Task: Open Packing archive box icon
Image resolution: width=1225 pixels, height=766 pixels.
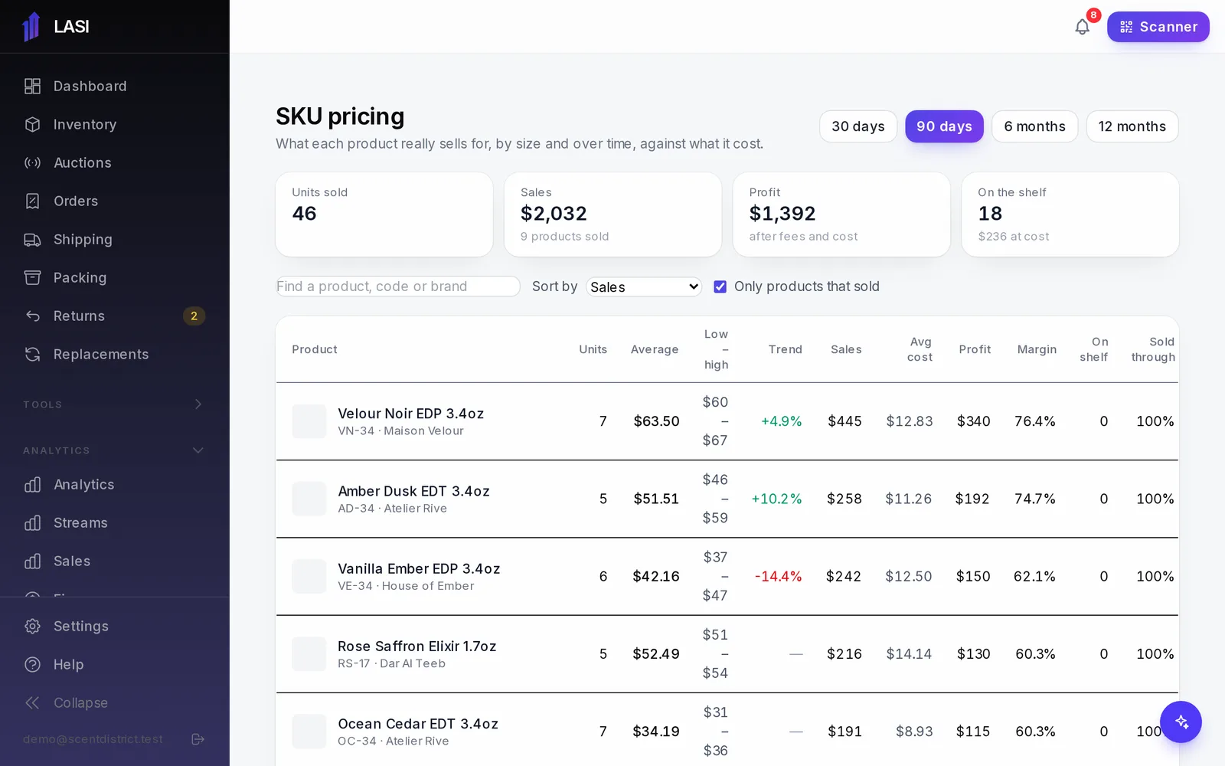Action: click(x=32, y=278)
